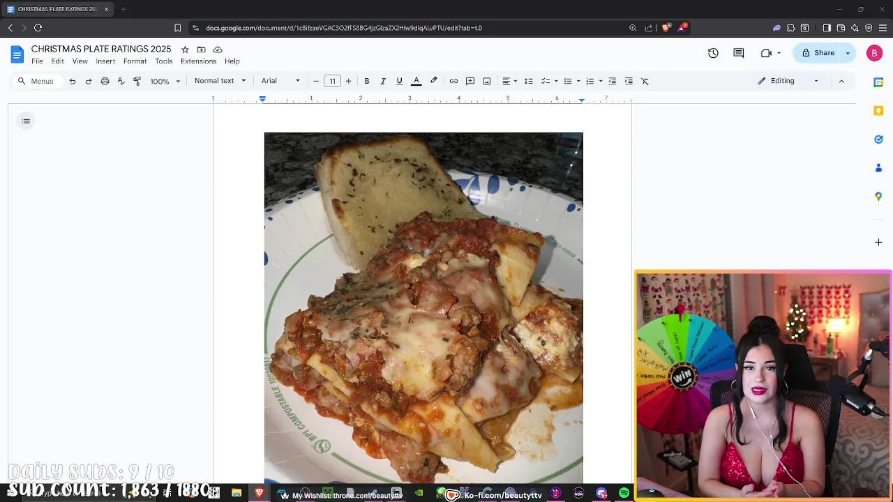Screen dimensions: 893x502
Task: Click the font size field
Action: (x=332, y=81)
